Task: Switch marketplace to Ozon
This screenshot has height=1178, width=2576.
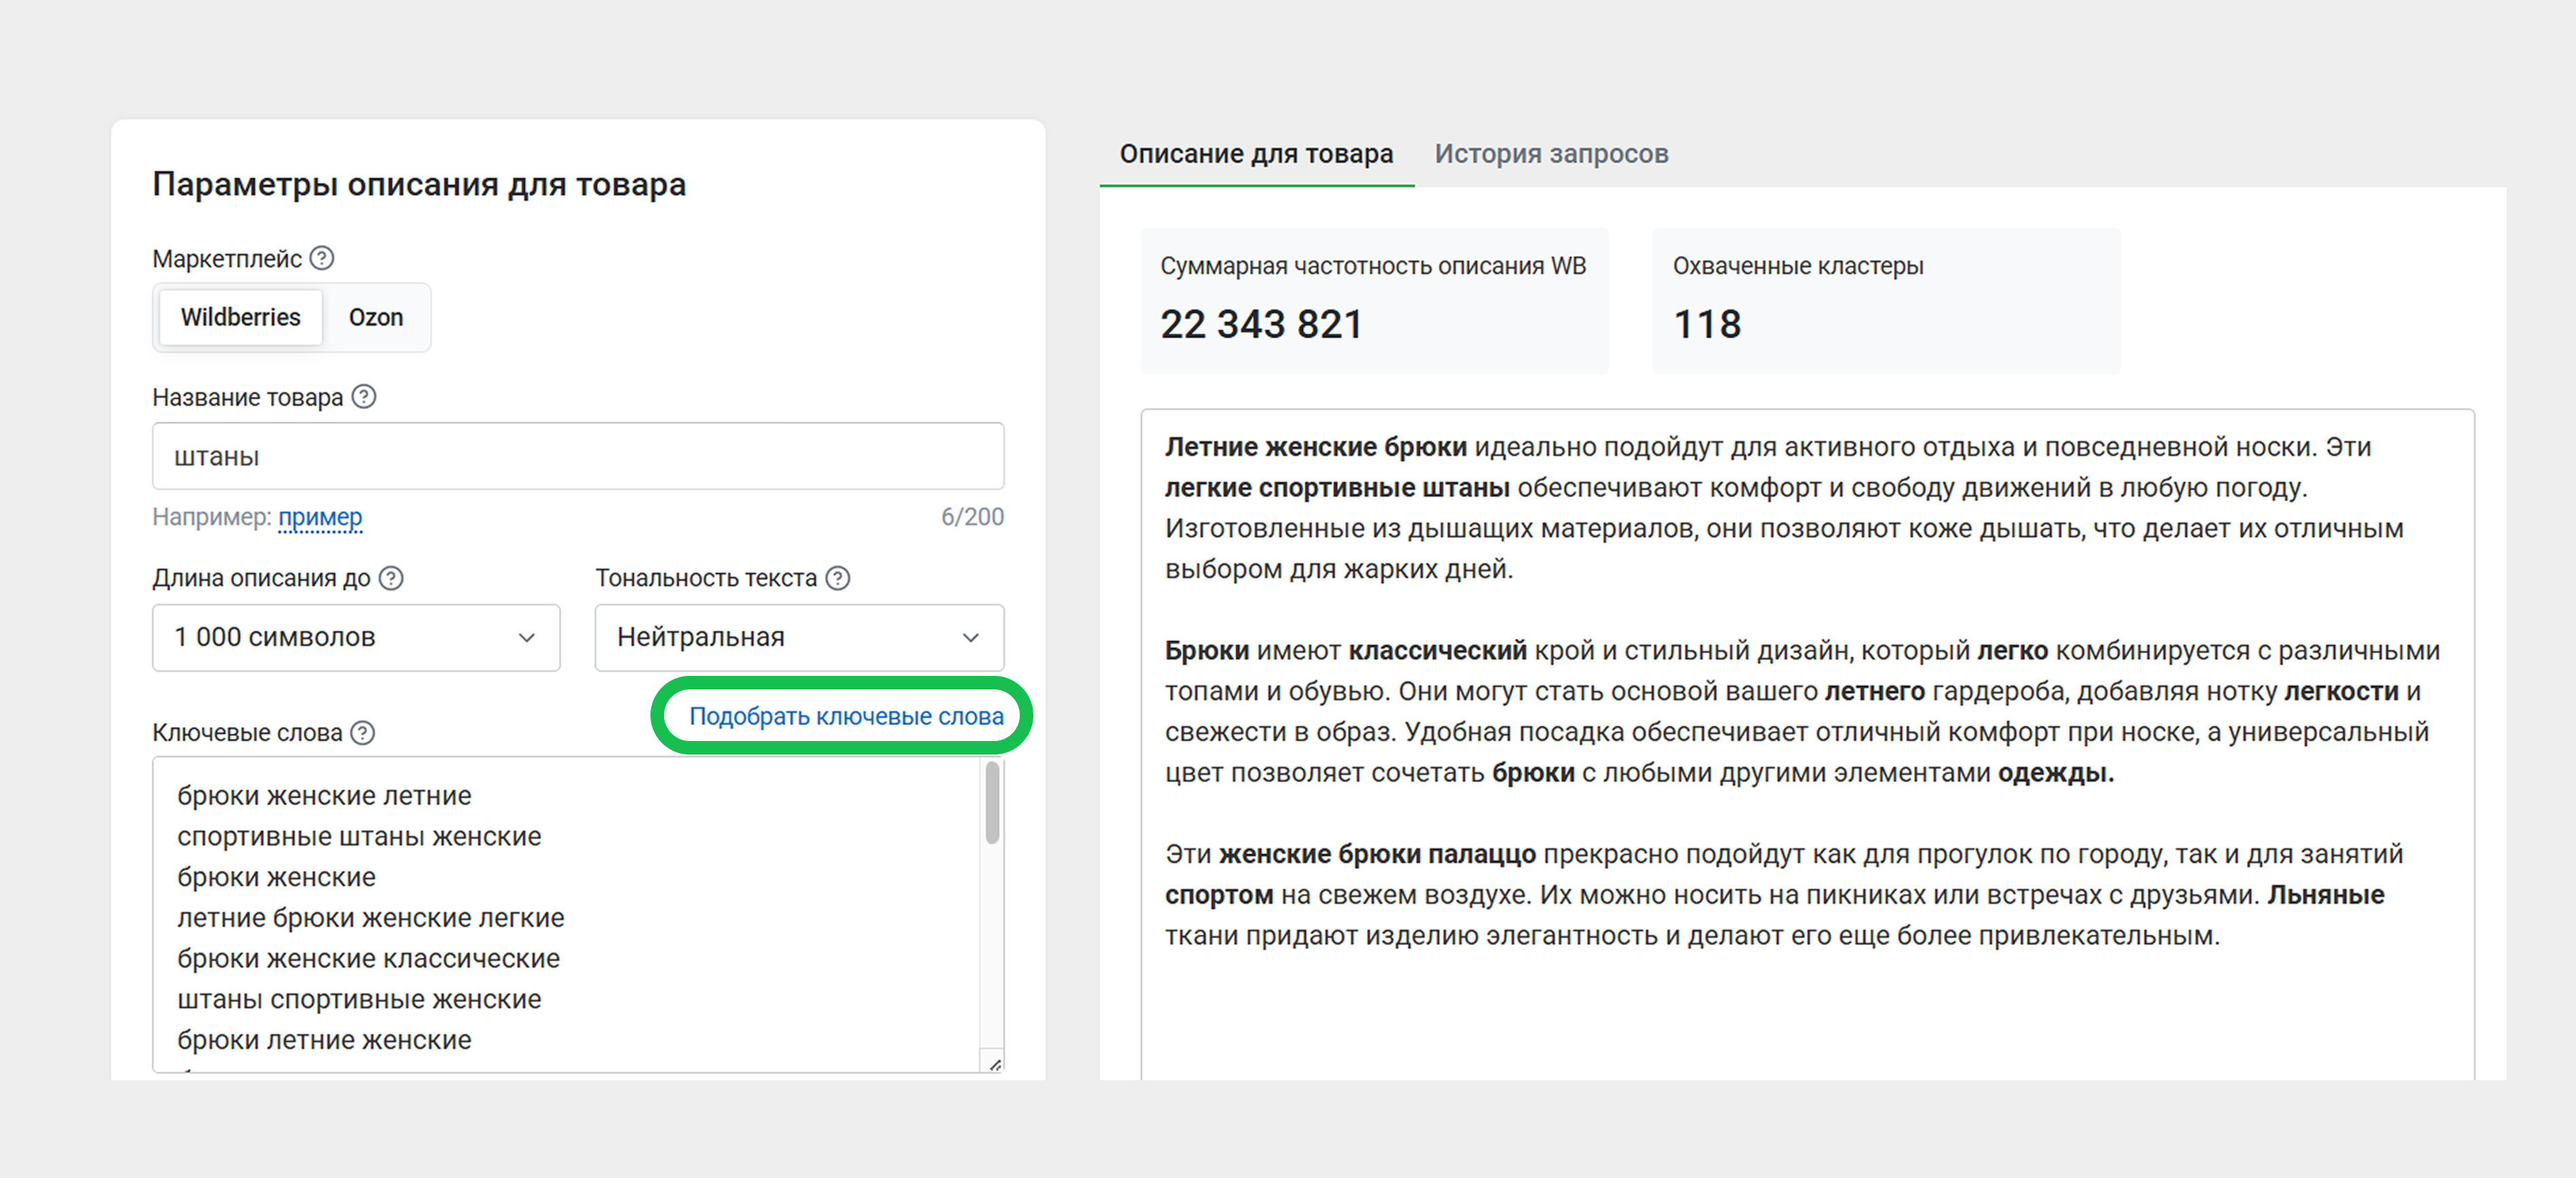Action: [375, 317]
